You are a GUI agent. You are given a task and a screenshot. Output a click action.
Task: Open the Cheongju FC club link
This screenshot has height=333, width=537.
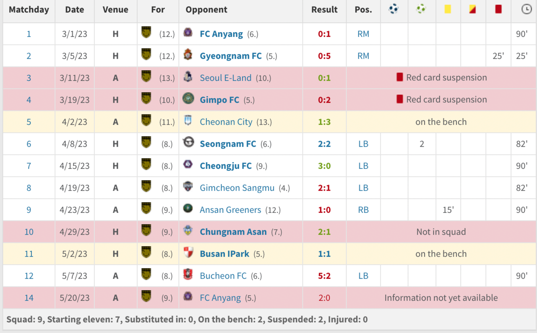(226, 166)
